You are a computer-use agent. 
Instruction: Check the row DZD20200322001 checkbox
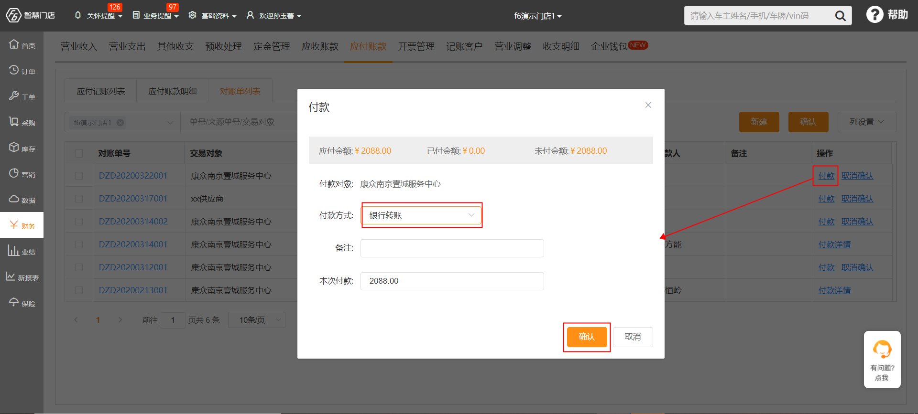(x=79, y=176)
